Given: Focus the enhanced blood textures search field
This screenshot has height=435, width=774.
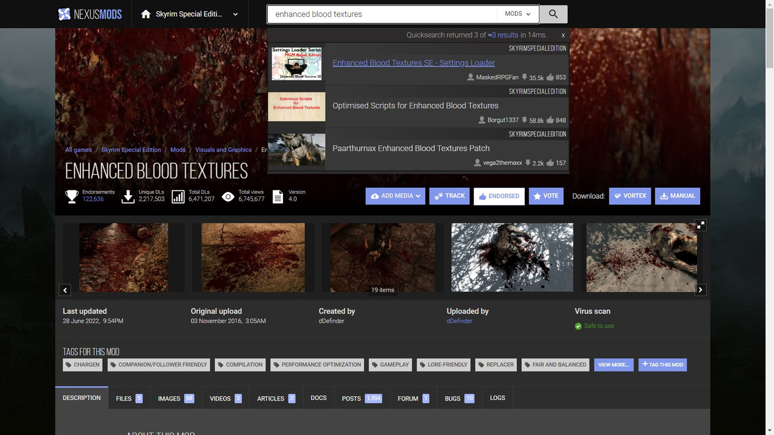Looking at the screenshot, I should point(382,14).
